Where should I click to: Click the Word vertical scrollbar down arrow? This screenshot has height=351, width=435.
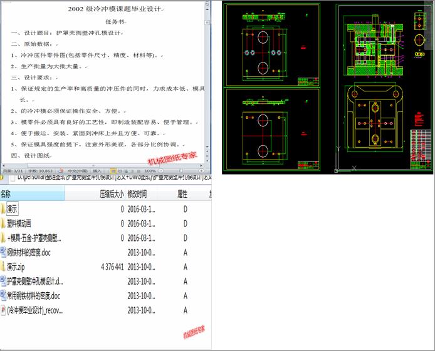tap(207, 147)
